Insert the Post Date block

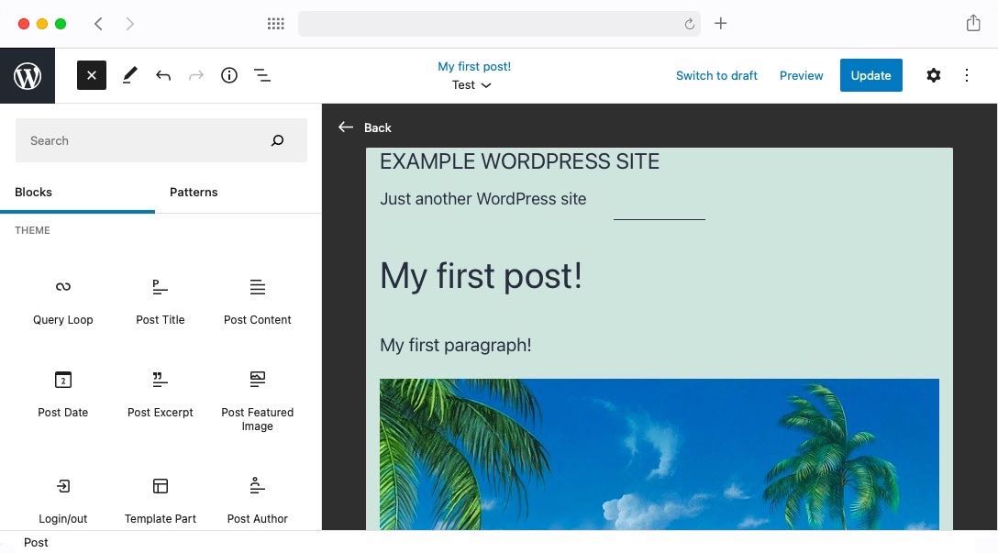pyautogui.click(x=62, y=392)
